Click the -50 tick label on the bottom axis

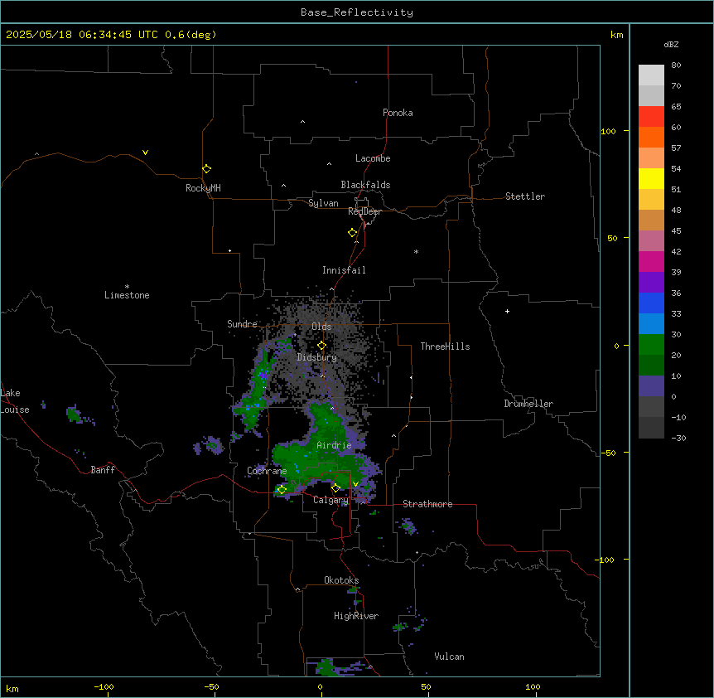(211, 686)
